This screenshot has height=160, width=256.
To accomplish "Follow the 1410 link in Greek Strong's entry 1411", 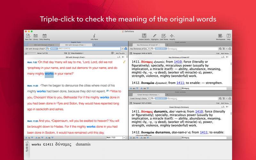I will 199,111.
